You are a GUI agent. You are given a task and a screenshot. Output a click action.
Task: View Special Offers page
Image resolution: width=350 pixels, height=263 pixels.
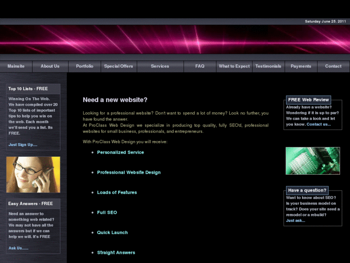pyautogui.click(x=118, y=66)
